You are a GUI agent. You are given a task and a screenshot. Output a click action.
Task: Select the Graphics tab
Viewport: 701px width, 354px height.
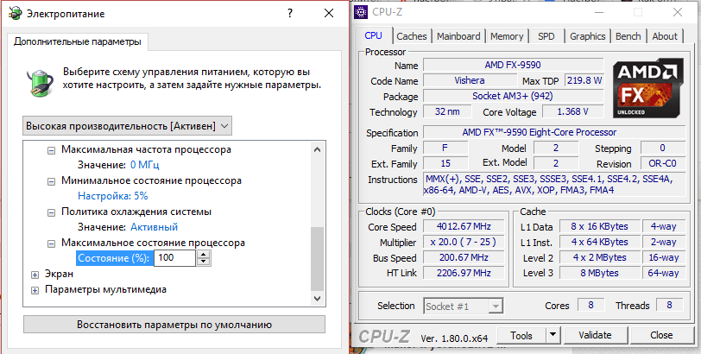pos(587,36)
